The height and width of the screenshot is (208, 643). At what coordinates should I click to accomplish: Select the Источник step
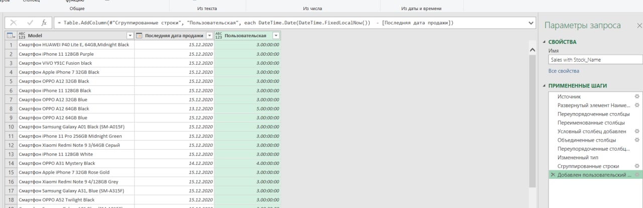(x=569, y=96)
